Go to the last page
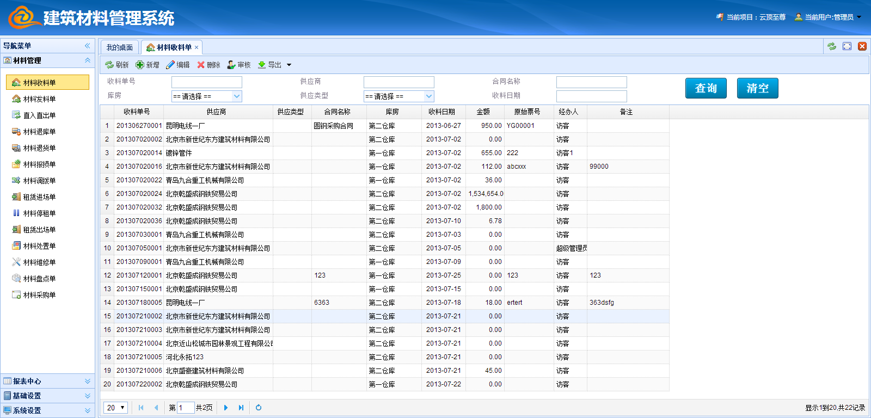 click(241, 408)
